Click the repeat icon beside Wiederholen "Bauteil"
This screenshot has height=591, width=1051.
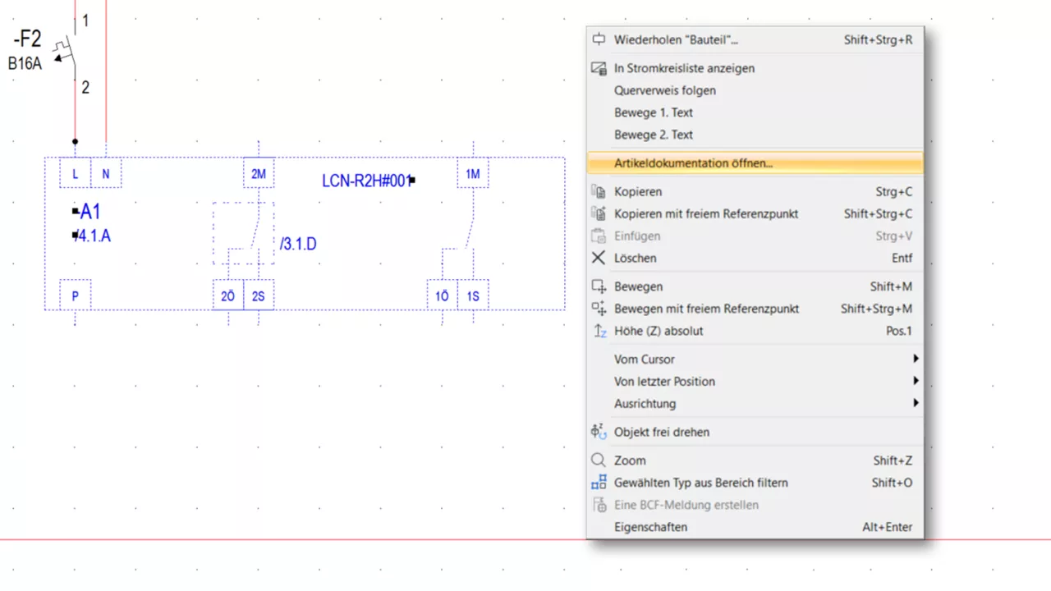(599, 39)
